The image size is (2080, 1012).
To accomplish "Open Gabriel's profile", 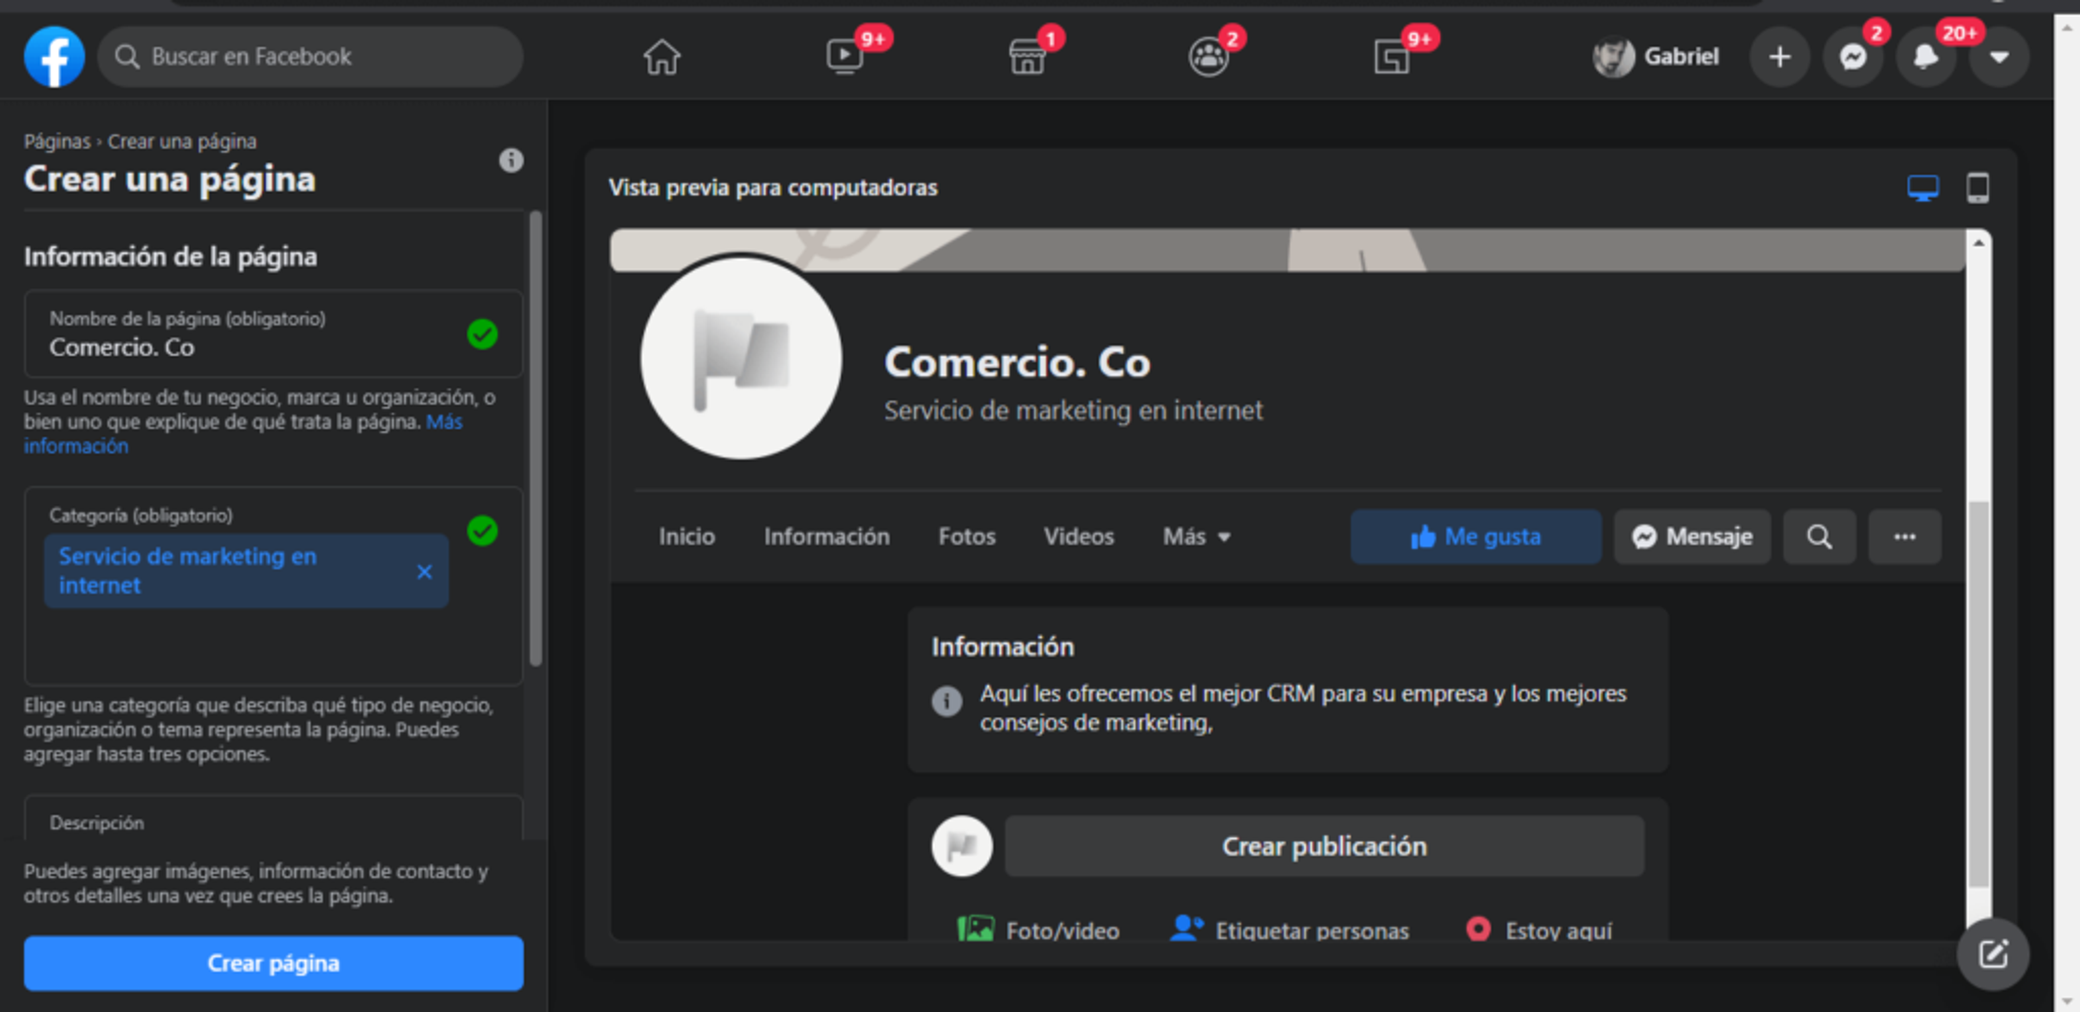I will 1656,56.
